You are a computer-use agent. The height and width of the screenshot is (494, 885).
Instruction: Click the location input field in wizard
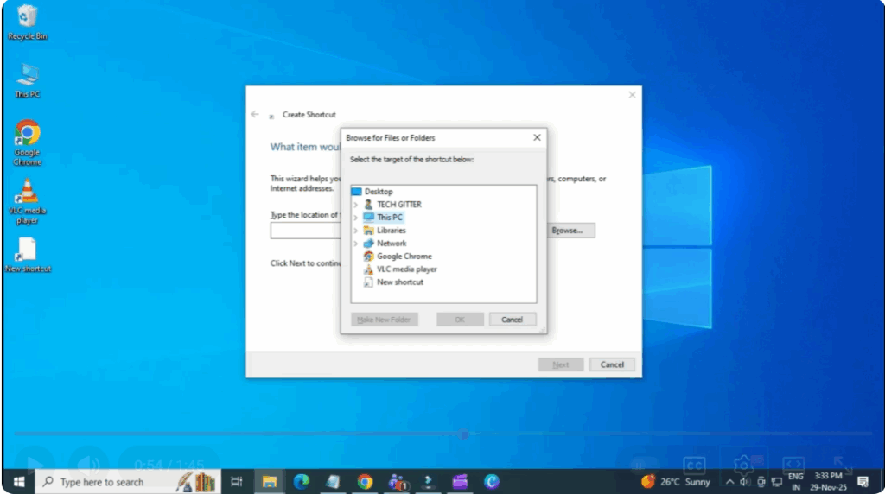point(305,231)
